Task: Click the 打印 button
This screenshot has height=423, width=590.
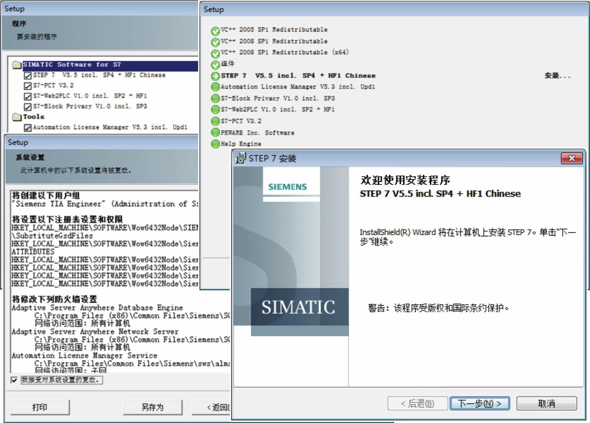Action: pyautogui.click(x=40, y=407)
